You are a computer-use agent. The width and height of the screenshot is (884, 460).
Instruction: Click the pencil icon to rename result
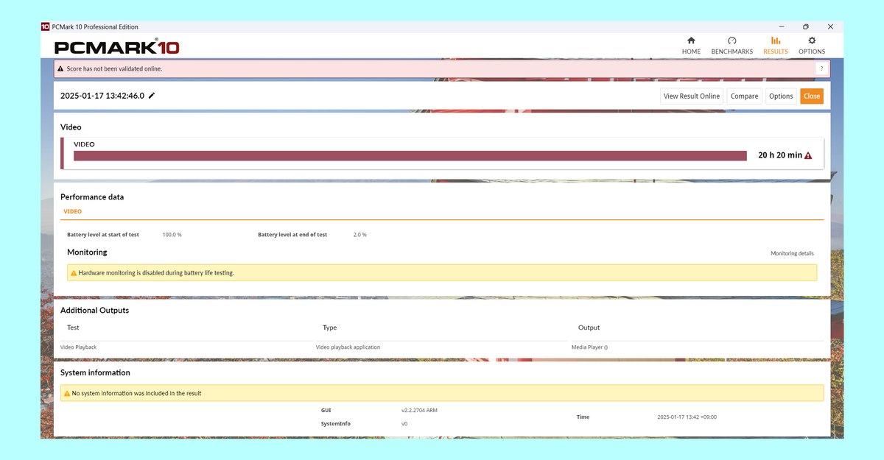coord(152,96)
